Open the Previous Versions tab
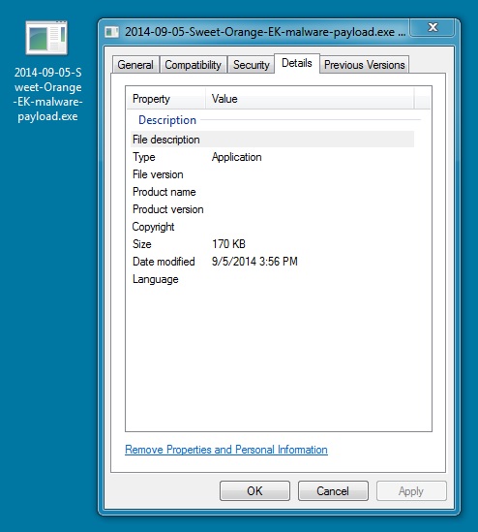Image resolution: width=478 pixels, height=532 pixels. 365,65
